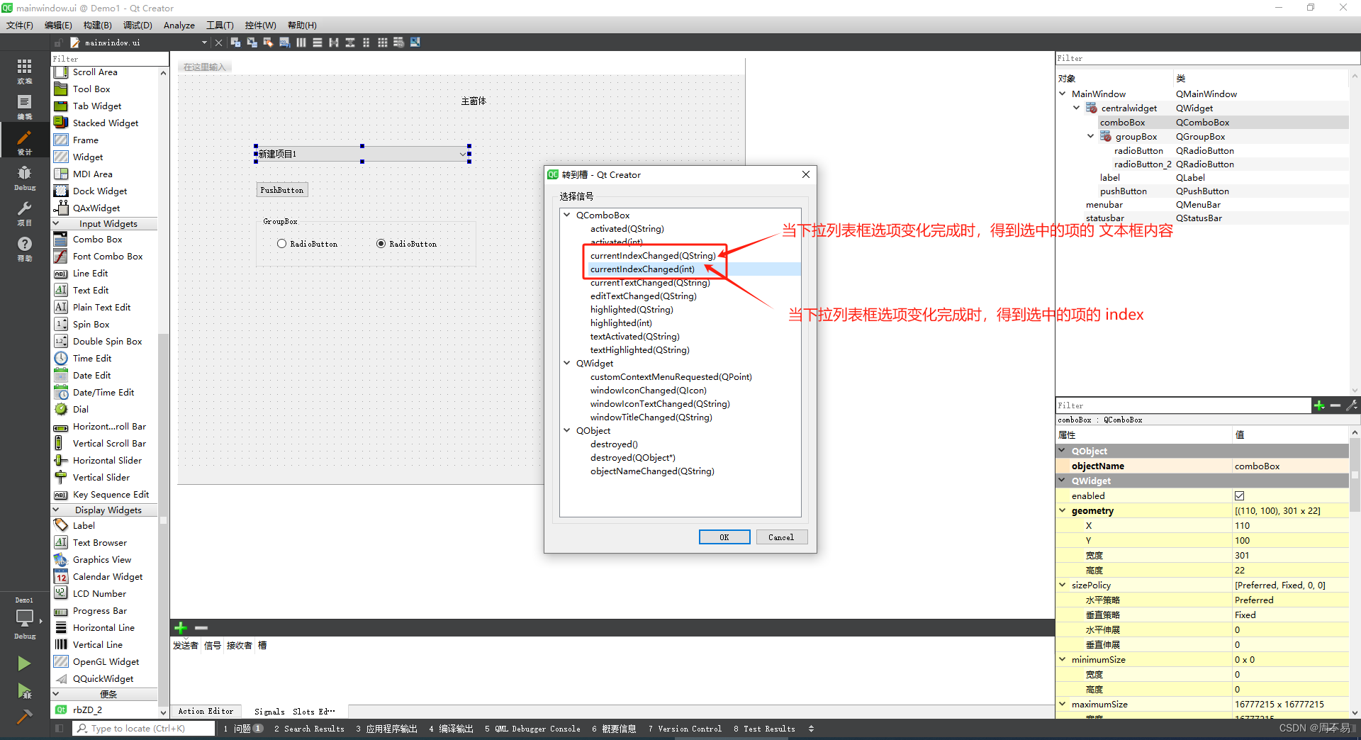The image size is (1361, 740).
Task: Open the 新建项目1 combo box dropdown
Action: click(463, 154)
